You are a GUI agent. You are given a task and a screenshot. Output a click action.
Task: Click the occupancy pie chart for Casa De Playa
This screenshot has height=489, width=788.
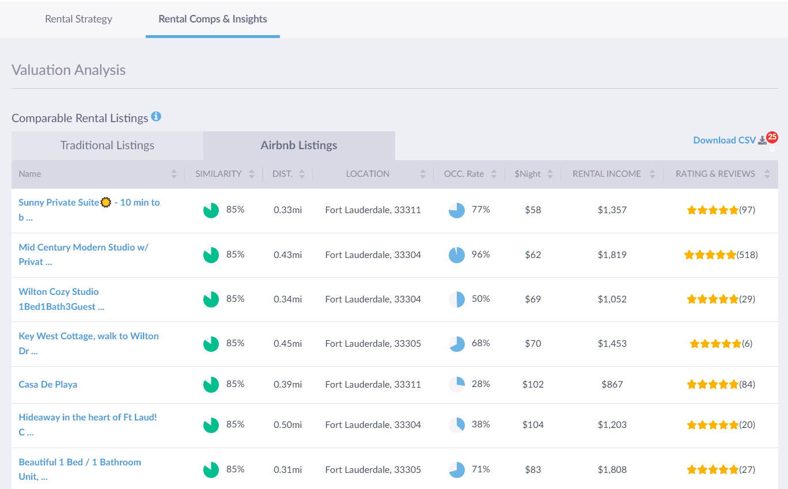(x=456, y=384)
